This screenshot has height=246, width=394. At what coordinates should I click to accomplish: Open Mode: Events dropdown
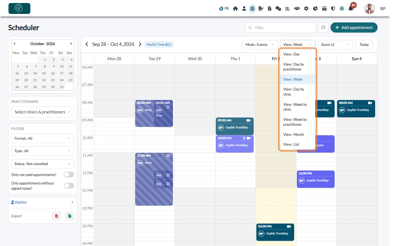pos(260,45)
